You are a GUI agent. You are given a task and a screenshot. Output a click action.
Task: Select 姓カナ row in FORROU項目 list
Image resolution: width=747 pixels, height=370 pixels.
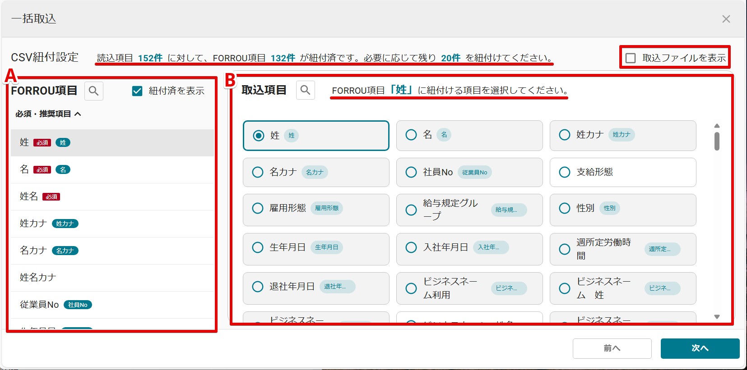112,224
